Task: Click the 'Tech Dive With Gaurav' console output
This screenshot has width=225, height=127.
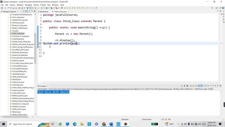Action: point(53,92)
